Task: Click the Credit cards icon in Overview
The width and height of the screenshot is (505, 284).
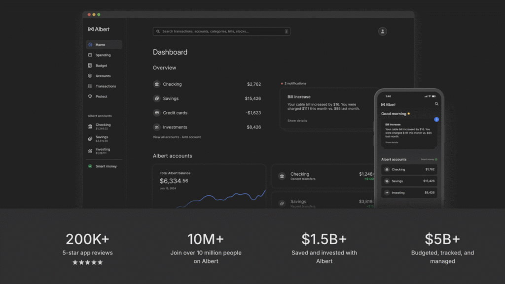Action: click(157, 113)
